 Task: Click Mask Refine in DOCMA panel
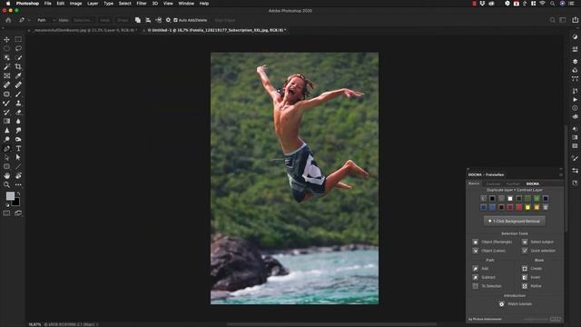click(532, 286)
